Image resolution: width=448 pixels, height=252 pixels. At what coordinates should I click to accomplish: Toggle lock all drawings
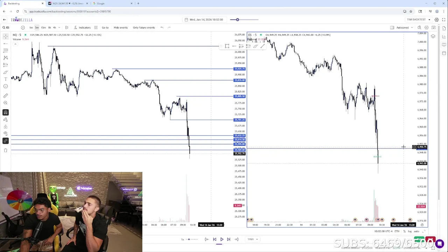[6, 127]
